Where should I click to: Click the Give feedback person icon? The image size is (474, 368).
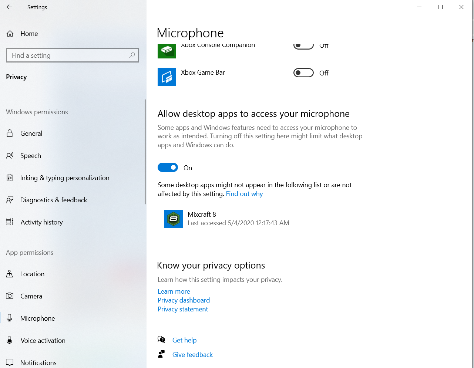[x=161, y=354]
